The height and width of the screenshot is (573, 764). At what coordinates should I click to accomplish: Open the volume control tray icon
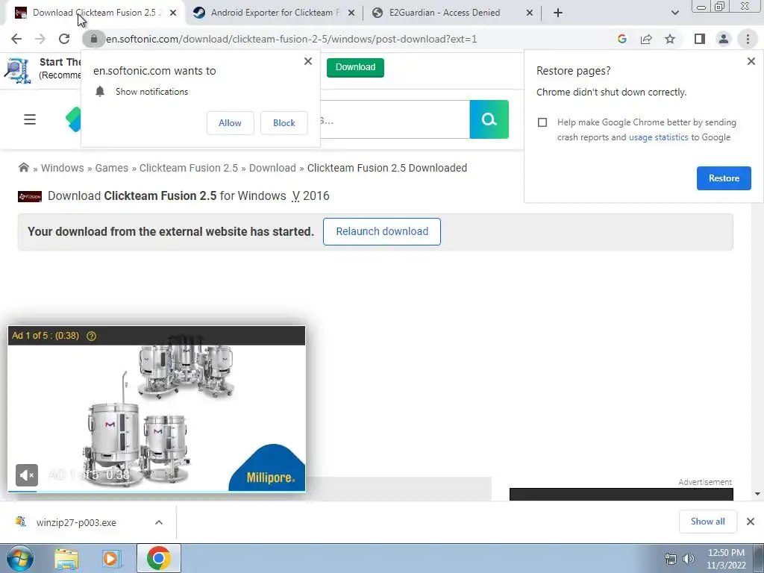(689, 559)
